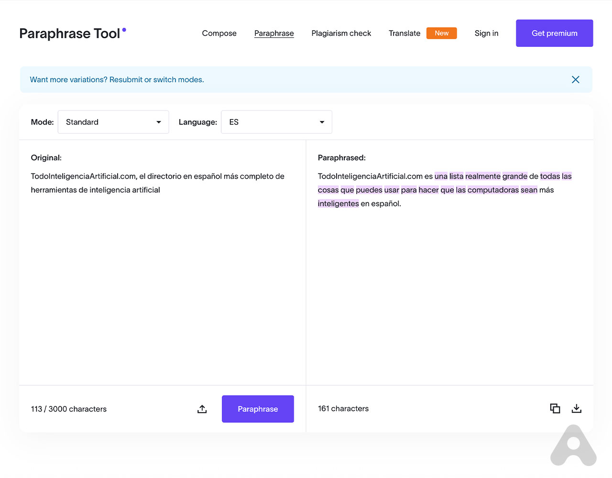
Task: Expand the Language dropdown showing ES
Action: click(276, 122)
